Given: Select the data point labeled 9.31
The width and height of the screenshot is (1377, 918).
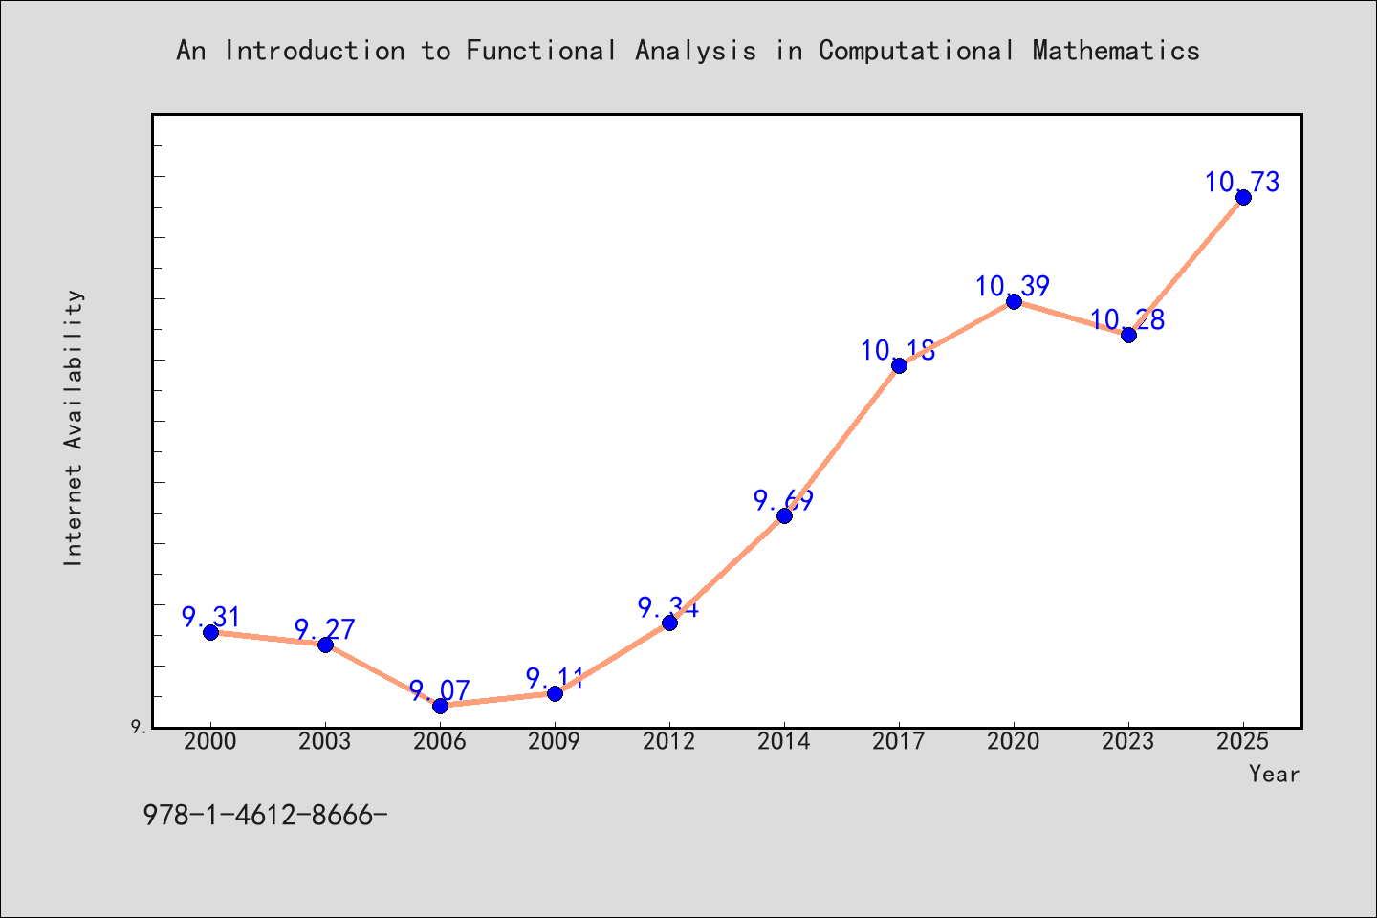Looking at the screenshot, I should pyautogui.click(x=210, y=632).
